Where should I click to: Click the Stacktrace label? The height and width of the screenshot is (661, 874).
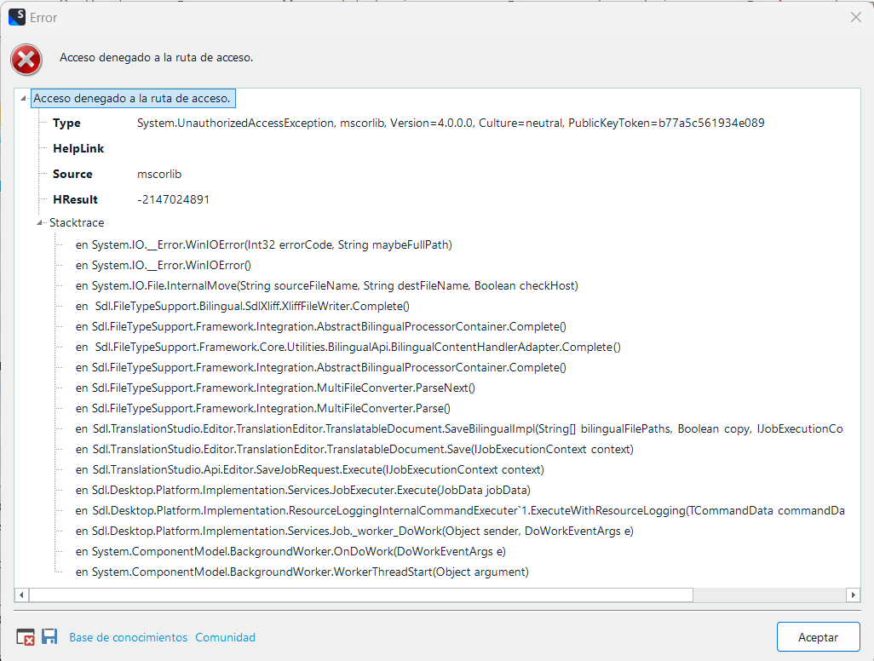tap(77, 222)
